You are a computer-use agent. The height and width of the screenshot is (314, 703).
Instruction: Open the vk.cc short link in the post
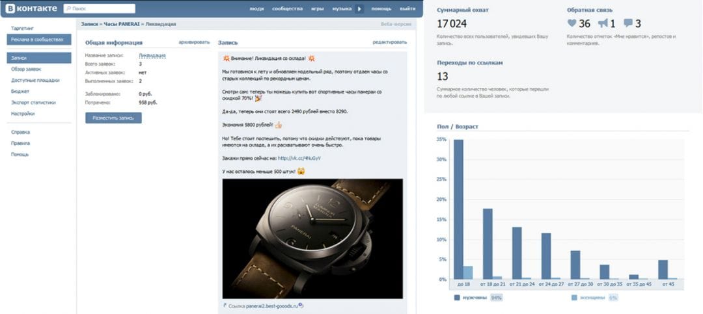(x=299, y=158)
